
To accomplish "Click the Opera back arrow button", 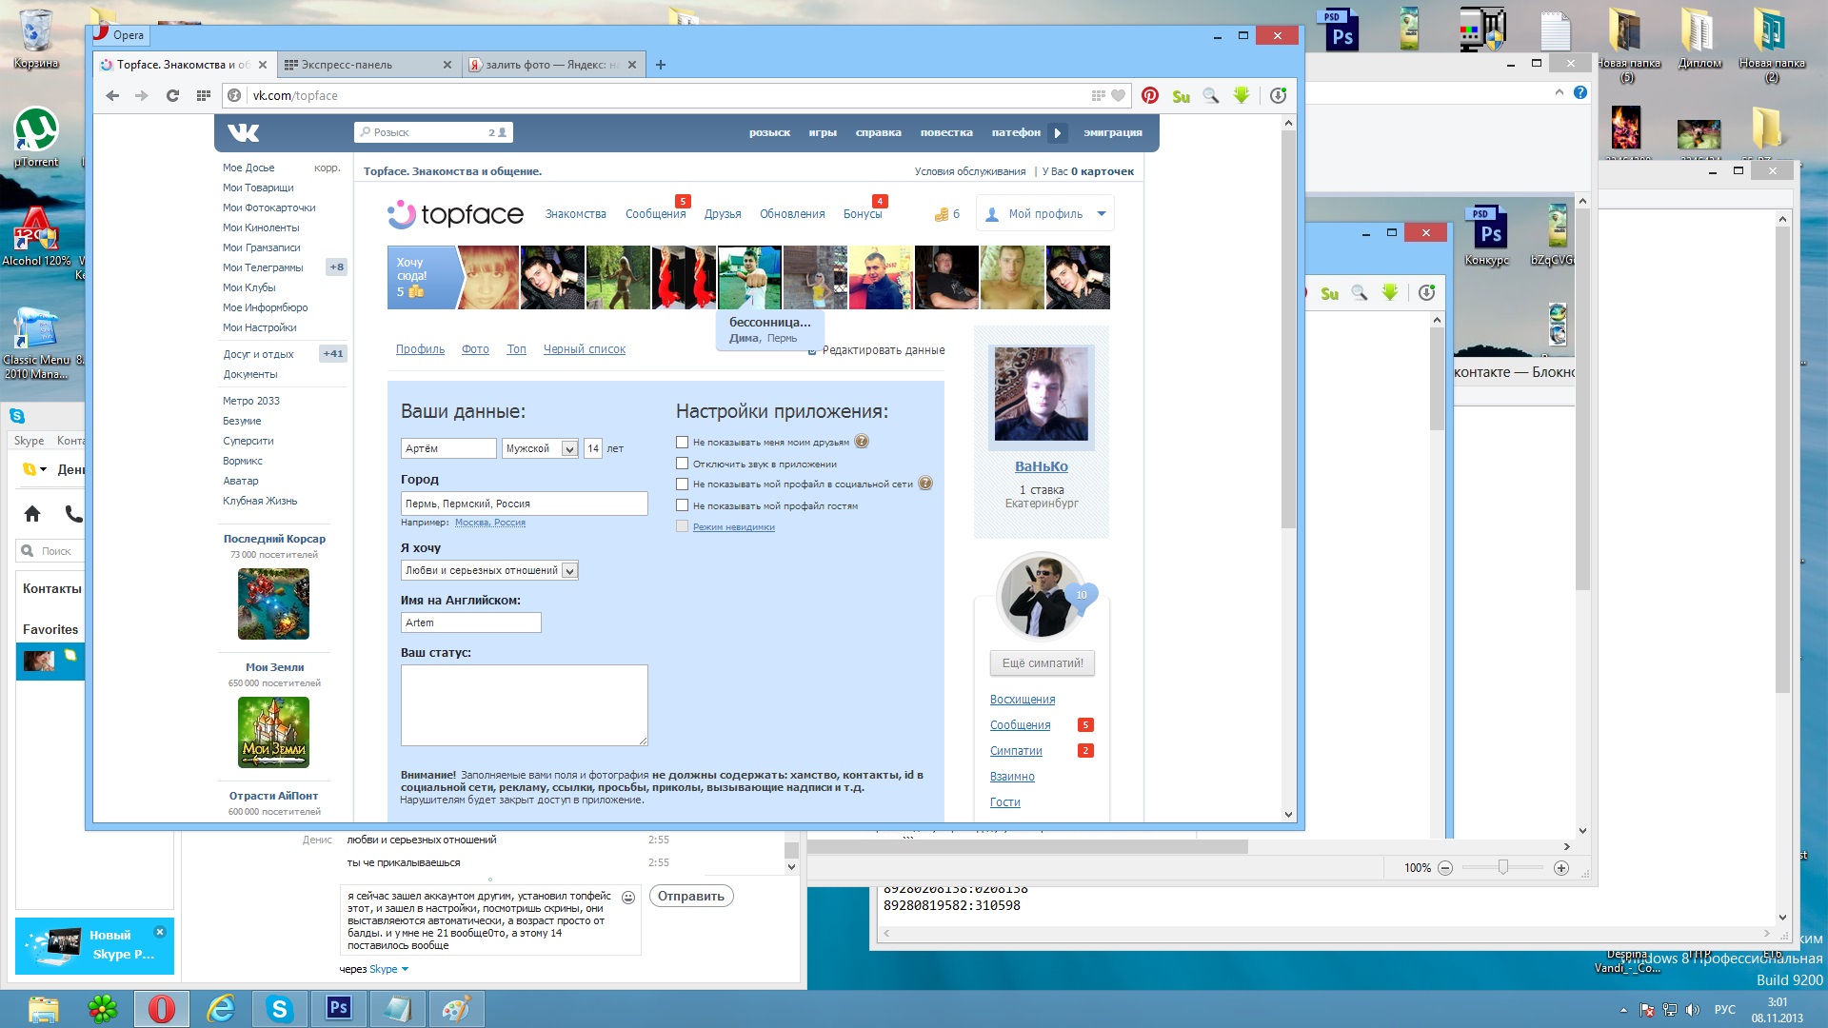I will (112, 95).
